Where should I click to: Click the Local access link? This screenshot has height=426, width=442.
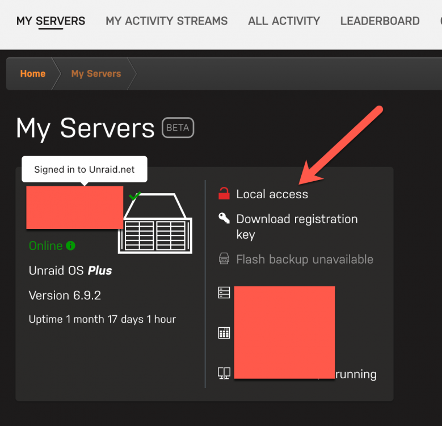272,194
